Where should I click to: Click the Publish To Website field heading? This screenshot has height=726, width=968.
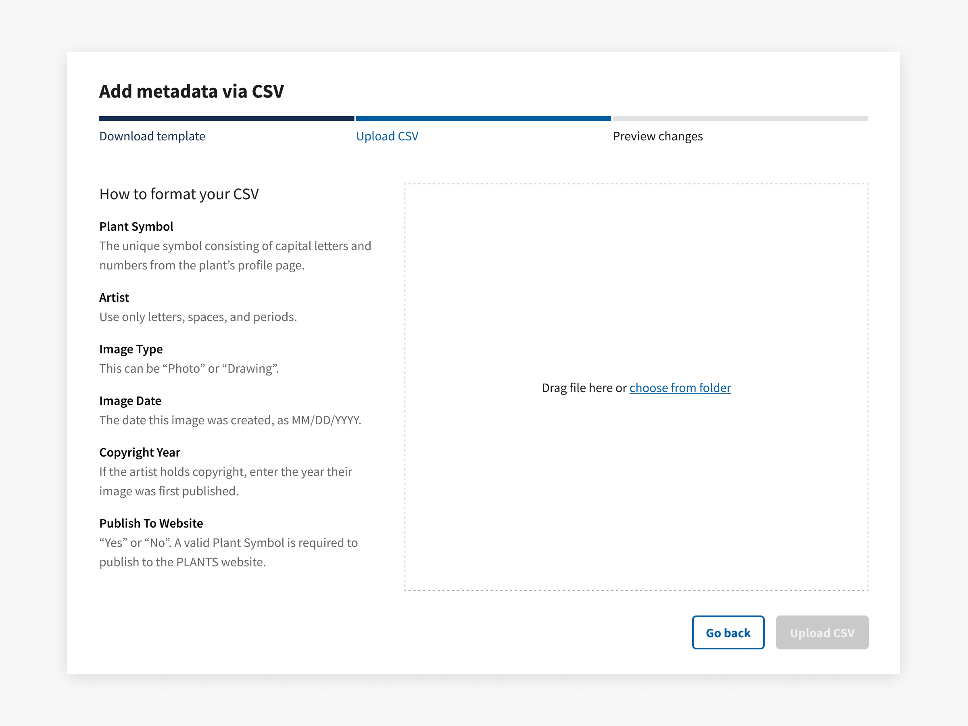[x=151, y=523]
